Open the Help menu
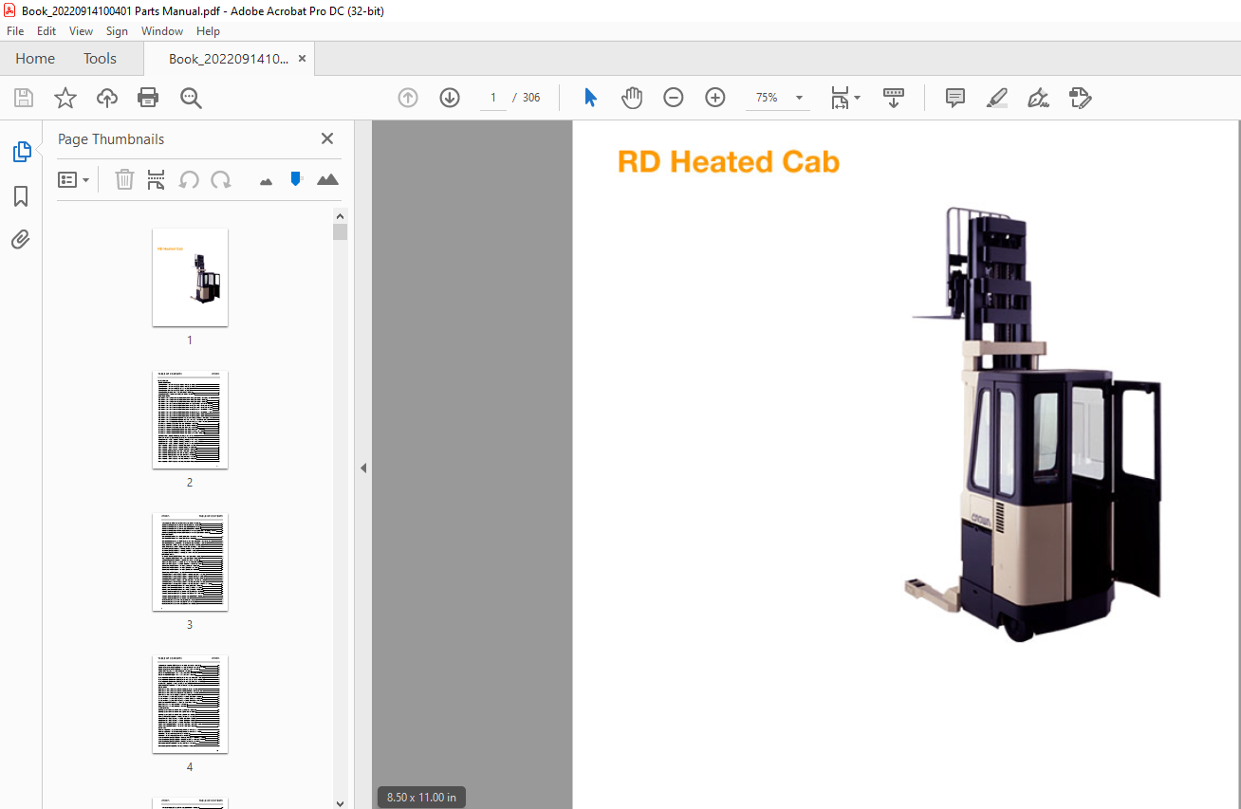 click(208, 31)
